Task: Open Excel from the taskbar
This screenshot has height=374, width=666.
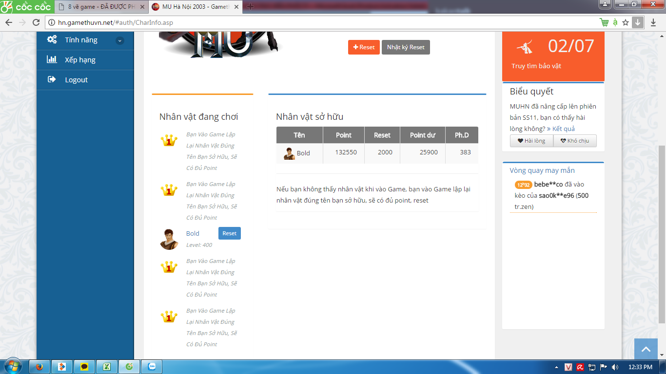Action: click(107, 367)
